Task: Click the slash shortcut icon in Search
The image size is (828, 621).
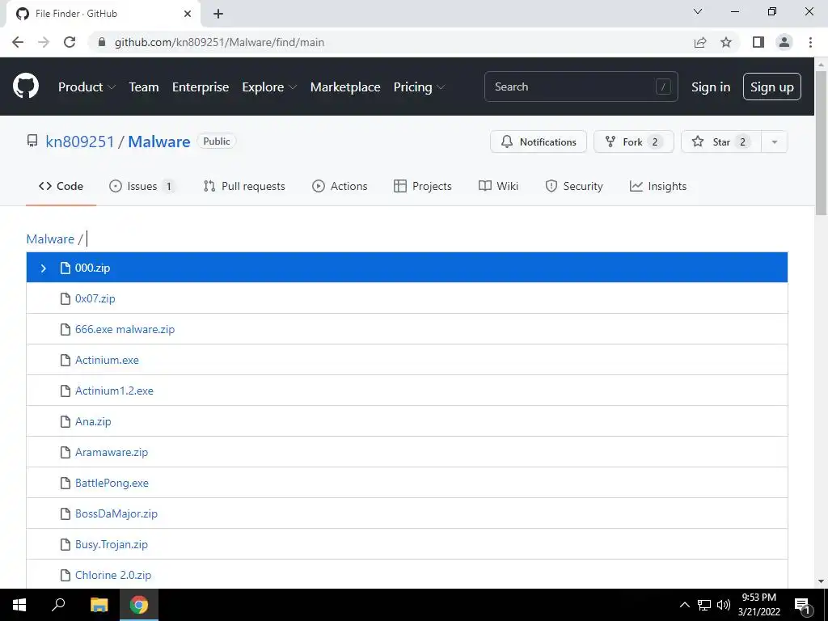Action: tap(663, 87)
